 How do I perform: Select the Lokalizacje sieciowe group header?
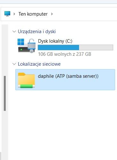pyautogui.click(x=39, y=64)
